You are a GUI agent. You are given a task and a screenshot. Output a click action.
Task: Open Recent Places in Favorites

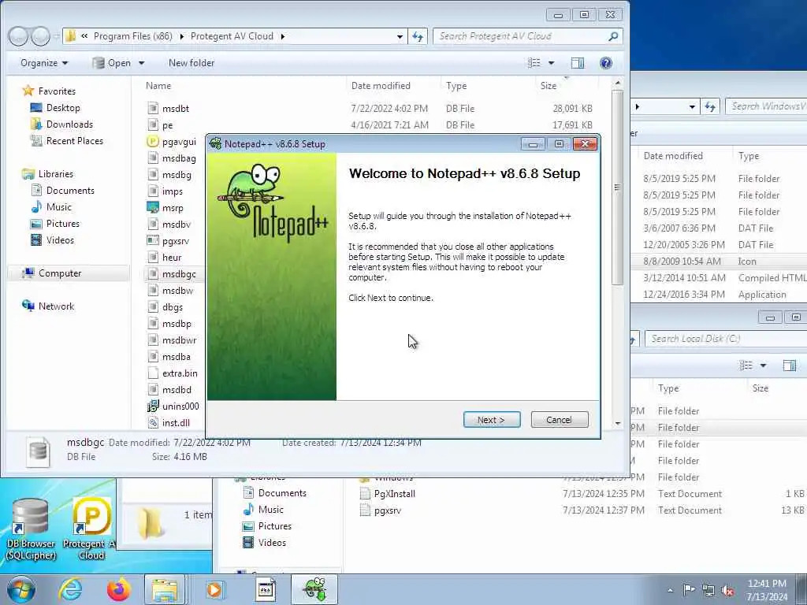tap(75, 140)
